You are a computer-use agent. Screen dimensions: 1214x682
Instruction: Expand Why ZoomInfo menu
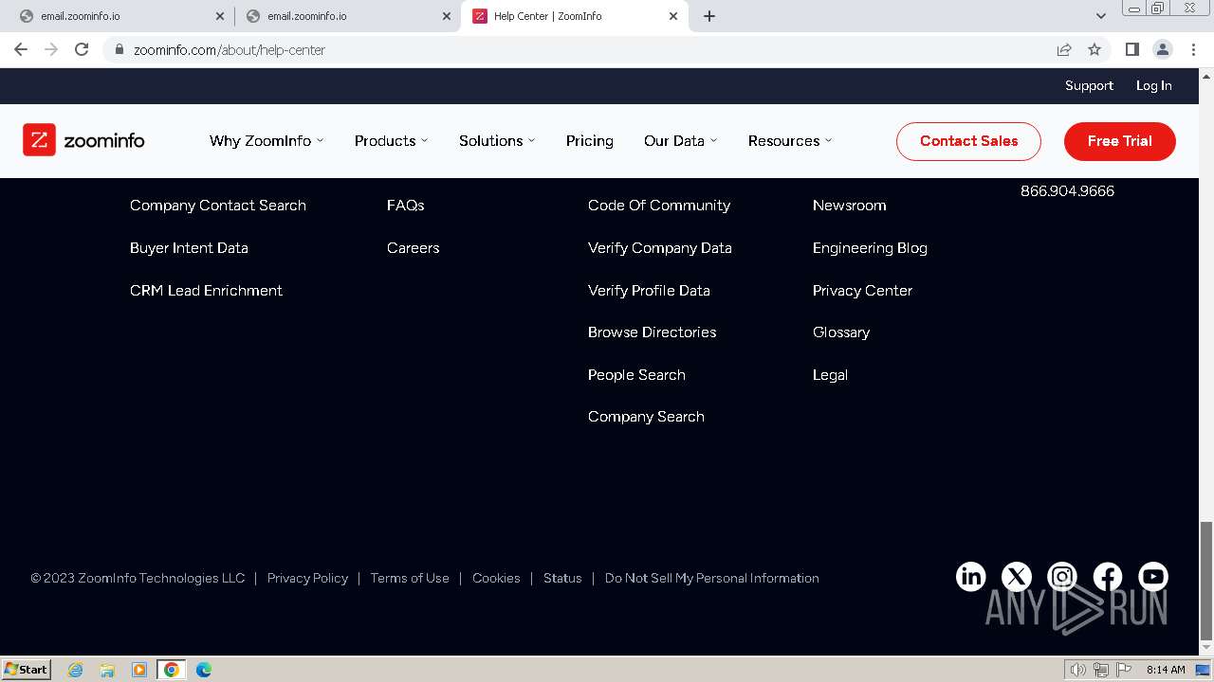point(267,140)
